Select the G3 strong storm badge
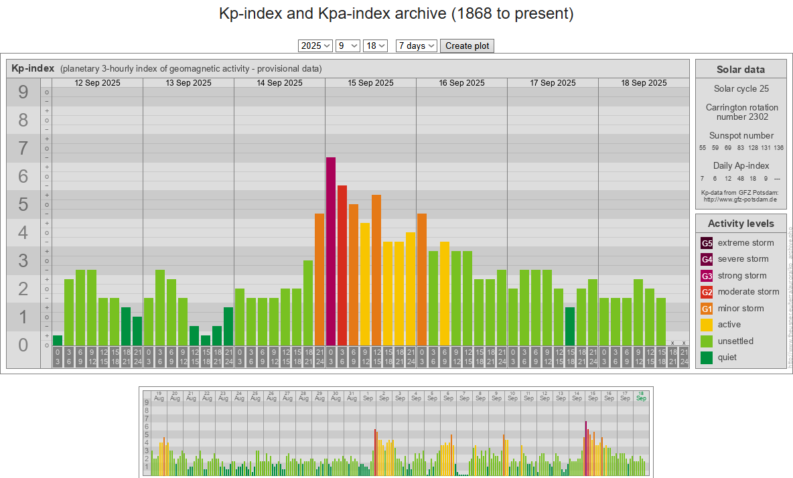The image size is (793, 478). pyautogui.click(x=707, y=276)
